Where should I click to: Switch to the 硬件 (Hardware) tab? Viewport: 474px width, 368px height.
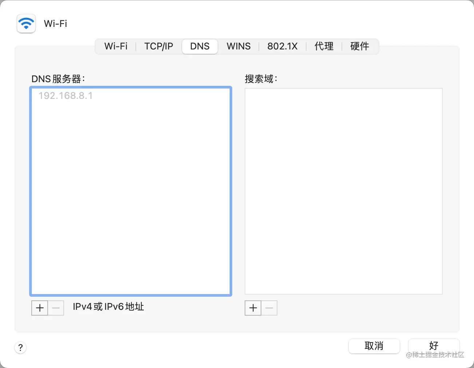tap(360, 46)
